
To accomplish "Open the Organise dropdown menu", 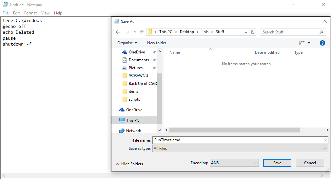I will click(x=127, y=43).
